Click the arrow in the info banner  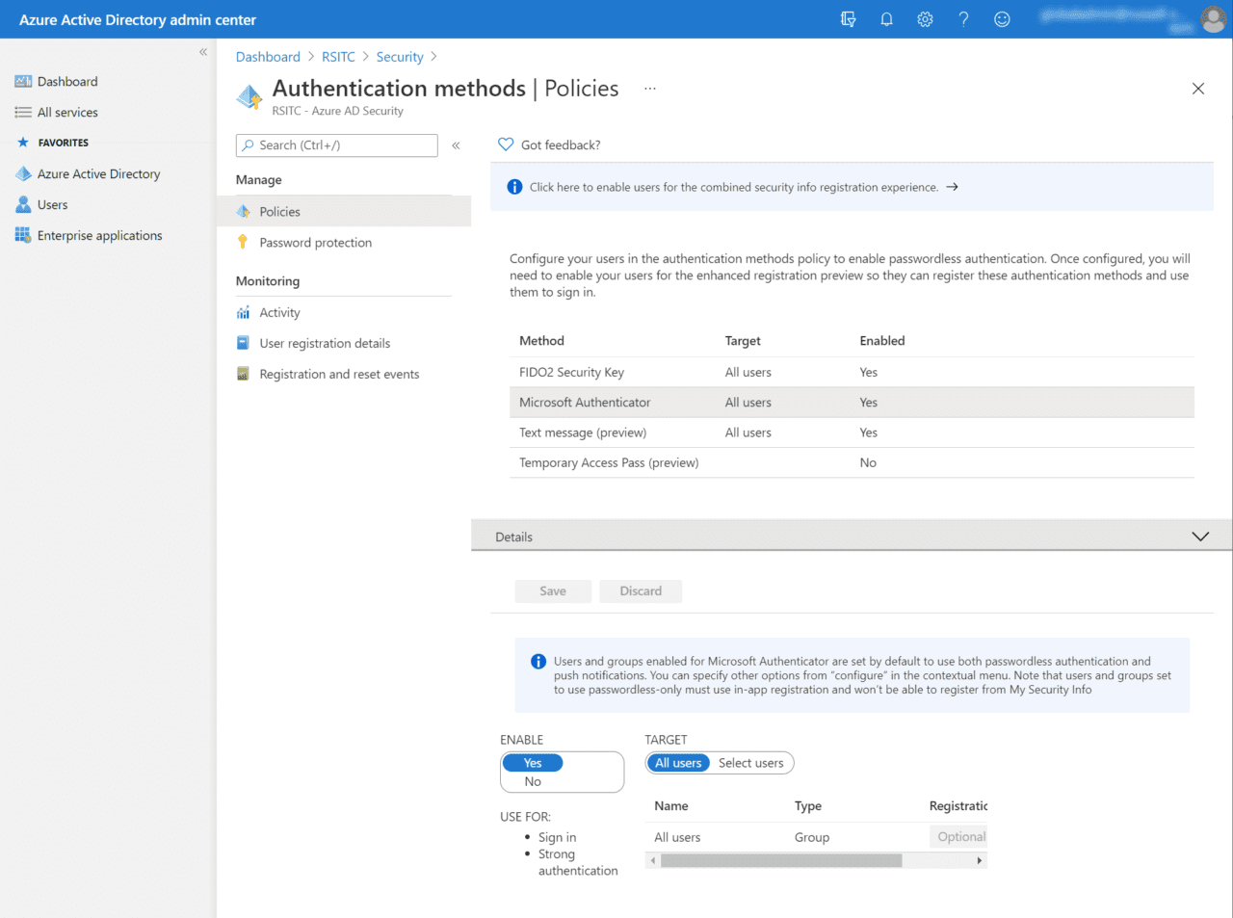952,187
